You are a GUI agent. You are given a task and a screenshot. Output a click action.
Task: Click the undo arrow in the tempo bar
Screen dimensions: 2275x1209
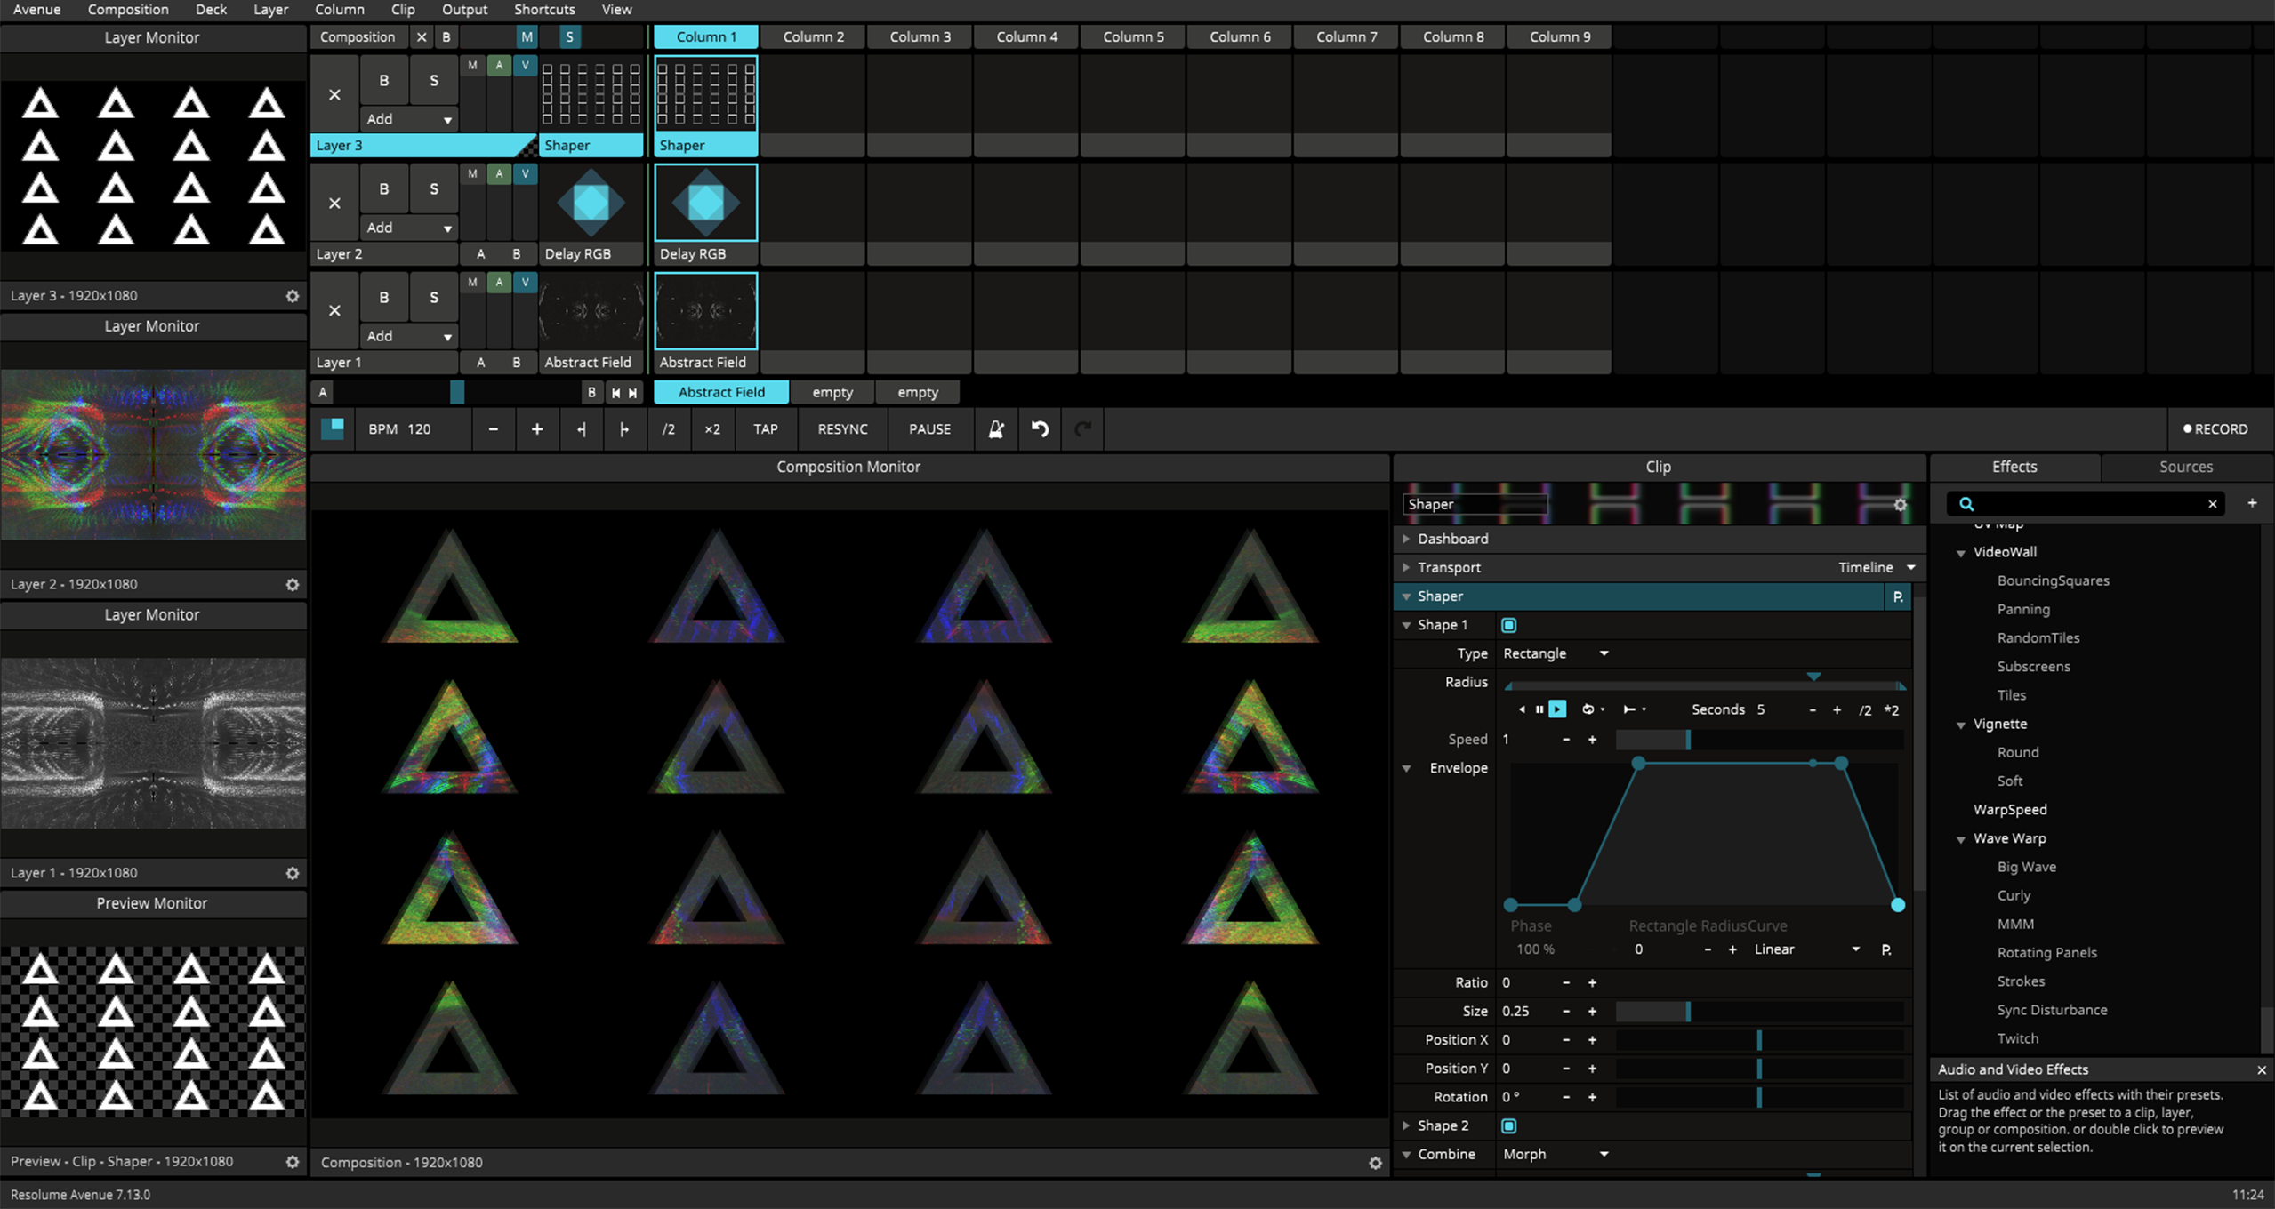pos(1040,429)
